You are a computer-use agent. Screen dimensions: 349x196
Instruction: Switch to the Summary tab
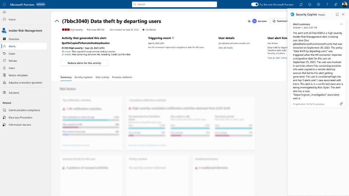point(66,77)
